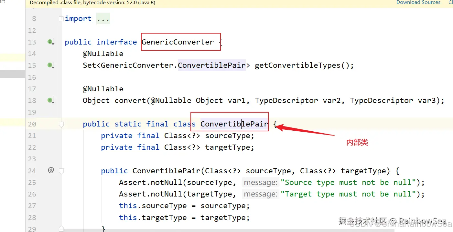453x232 pixels.
Task: Click implementations gutter icon on line 15
Action: coord(51,65)
